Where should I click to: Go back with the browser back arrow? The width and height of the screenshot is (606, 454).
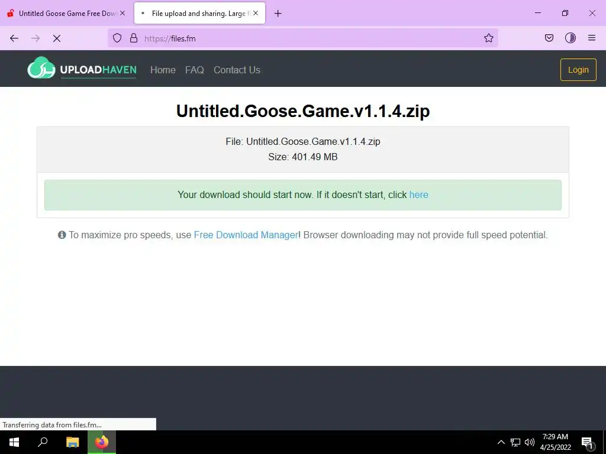pyautogui.click(x=14, y=38)
